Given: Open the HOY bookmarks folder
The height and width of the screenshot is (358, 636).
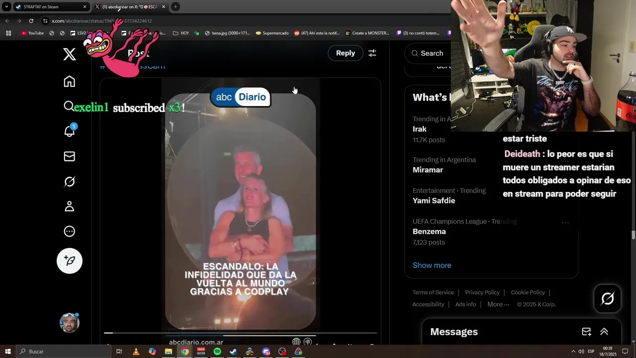Looking at the screenshot, I should tap(181, 33).
